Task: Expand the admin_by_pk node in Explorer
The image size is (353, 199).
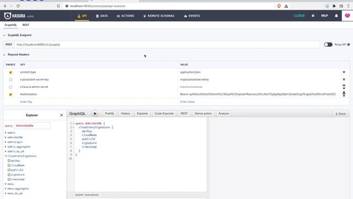Action: pos(6,151)
